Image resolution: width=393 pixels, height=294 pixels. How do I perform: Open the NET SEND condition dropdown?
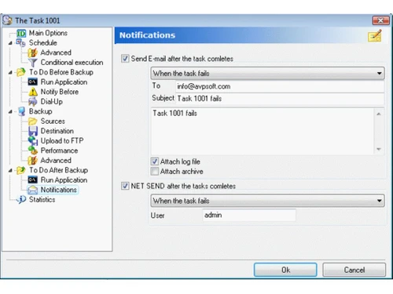click(x=267, y=201)
